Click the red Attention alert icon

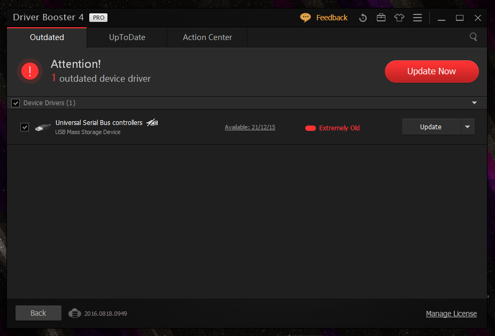pos(30,71)
